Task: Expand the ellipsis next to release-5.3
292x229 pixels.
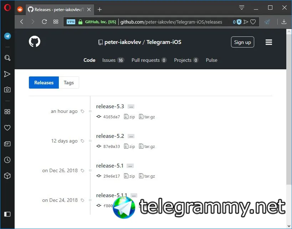Action: (131, 107)
